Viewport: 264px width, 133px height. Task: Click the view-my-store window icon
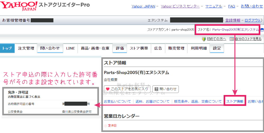(x=232, y=39)
